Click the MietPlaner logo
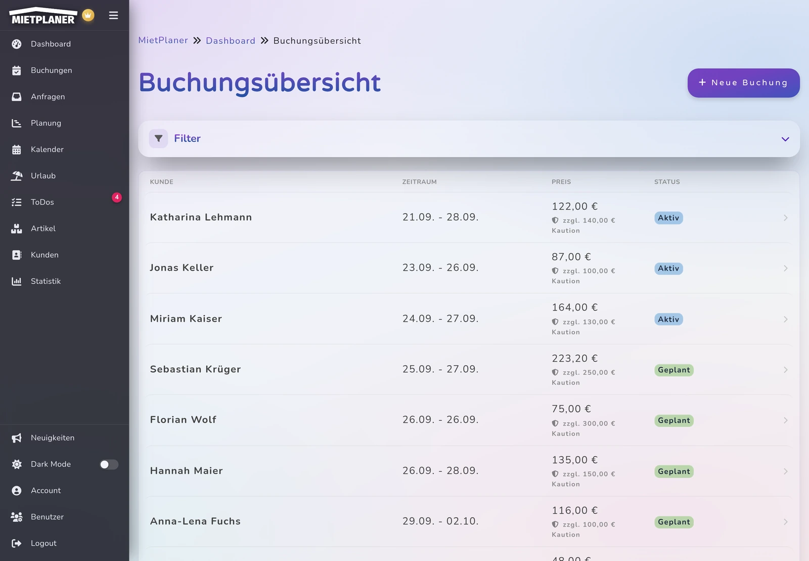This screenshot has width=809, height=561. [x=43, y=16]
